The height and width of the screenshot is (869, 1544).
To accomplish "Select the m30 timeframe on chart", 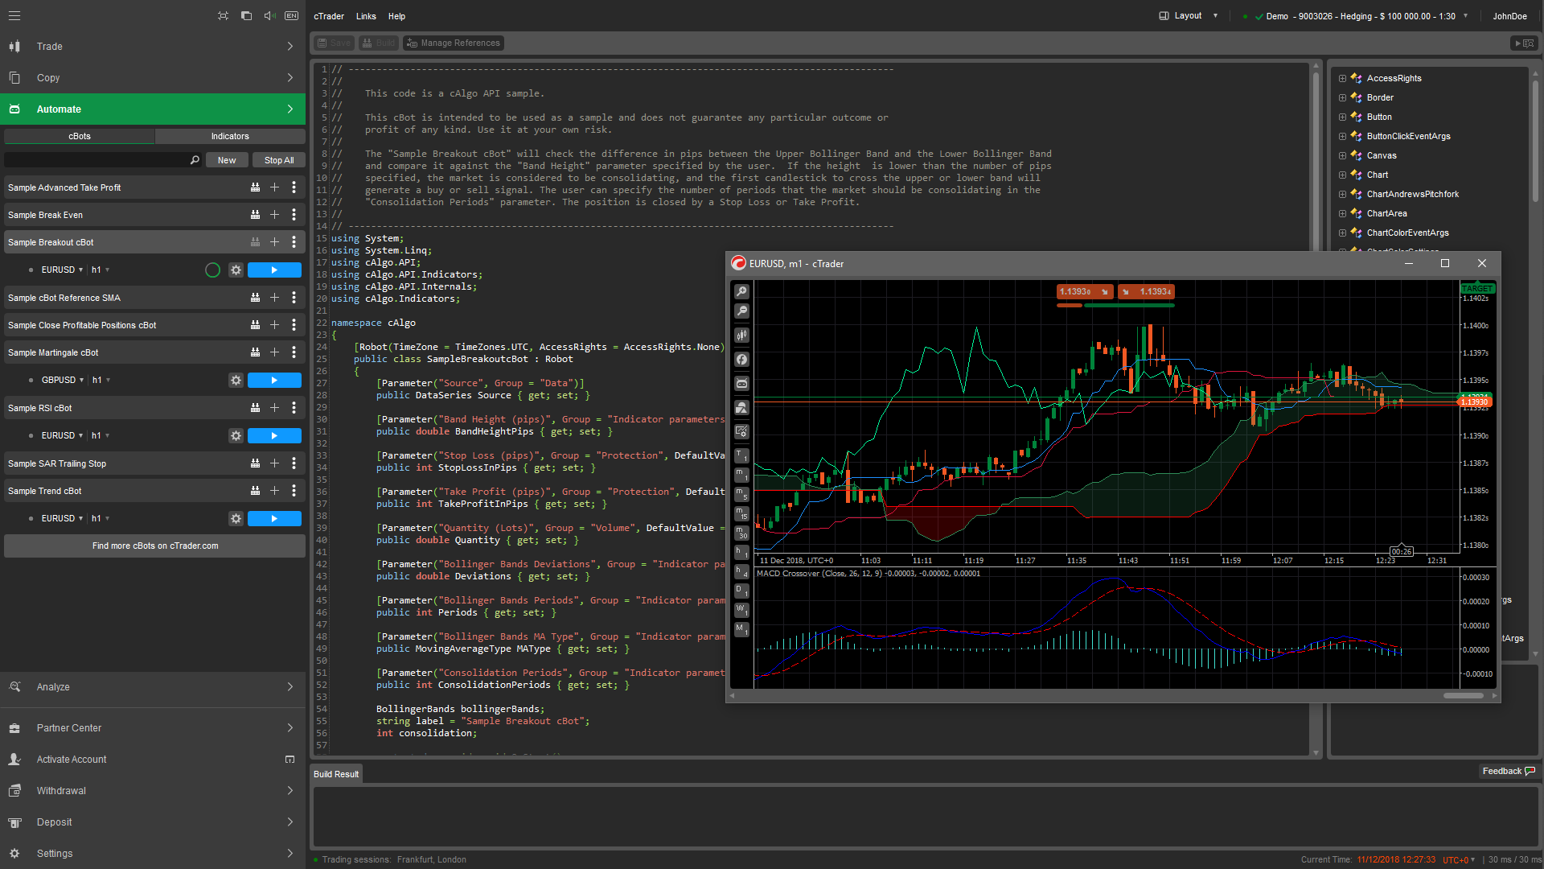I will [741, 533].
